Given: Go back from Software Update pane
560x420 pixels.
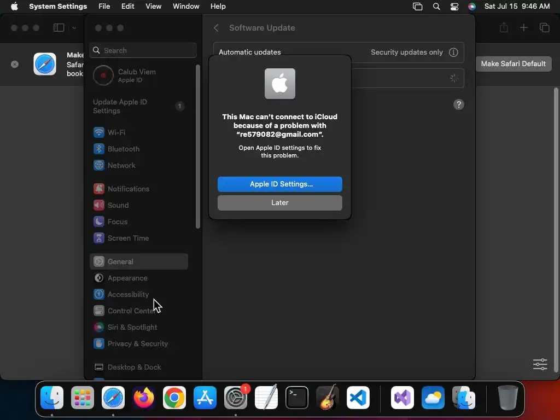Looking at the screenshot, I should pos(216,28).
